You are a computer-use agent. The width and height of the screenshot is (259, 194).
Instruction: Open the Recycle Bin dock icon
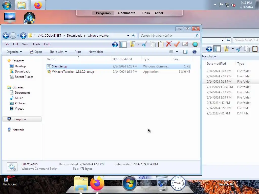[x=162, y=183]
